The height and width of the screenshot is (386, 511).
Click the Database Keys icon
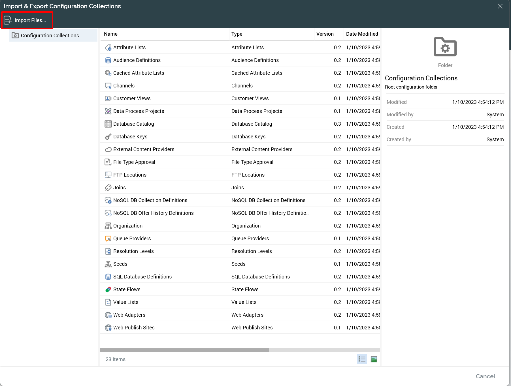[x=108, y=137]
